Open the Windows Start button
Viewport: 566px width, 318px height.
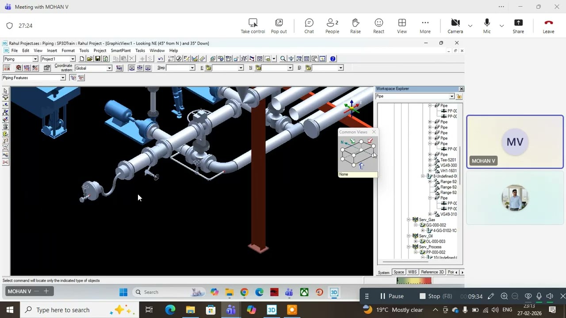(x=10, y=310)
